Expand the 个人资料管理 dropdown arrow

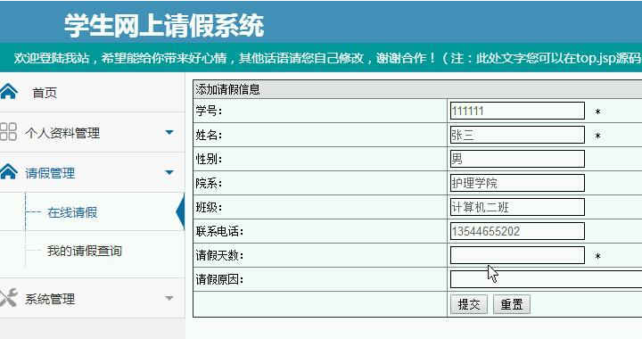(x=169, y=132)
